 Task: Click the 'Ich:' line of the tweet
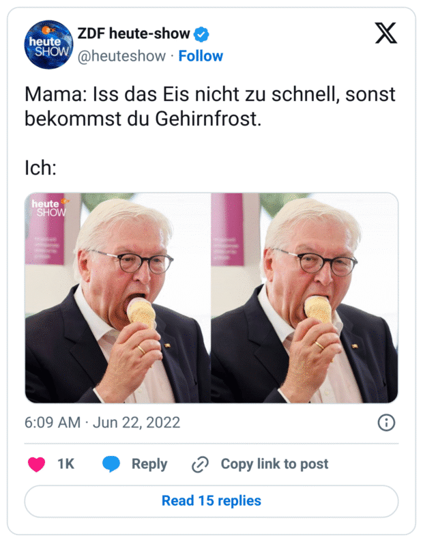(40, 169)
